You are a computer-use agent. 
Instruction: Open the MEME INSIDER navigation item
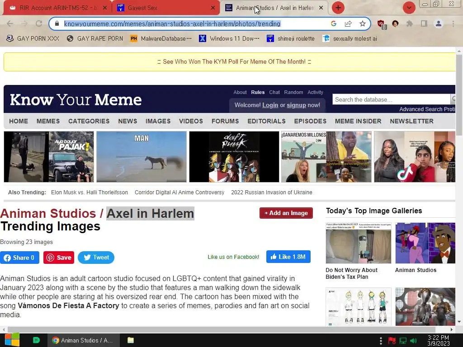coord(358,121)
